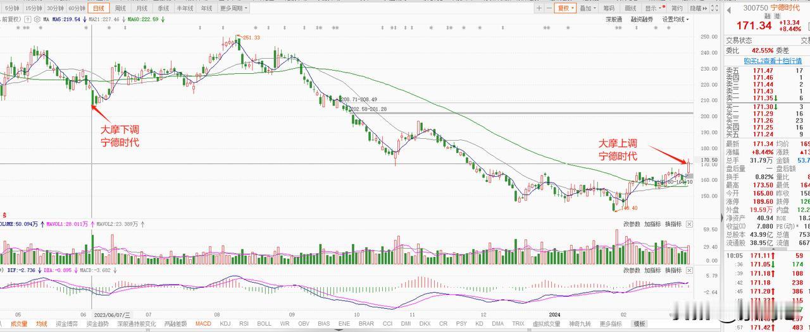Click the 模板 template button

pos(640,324)
